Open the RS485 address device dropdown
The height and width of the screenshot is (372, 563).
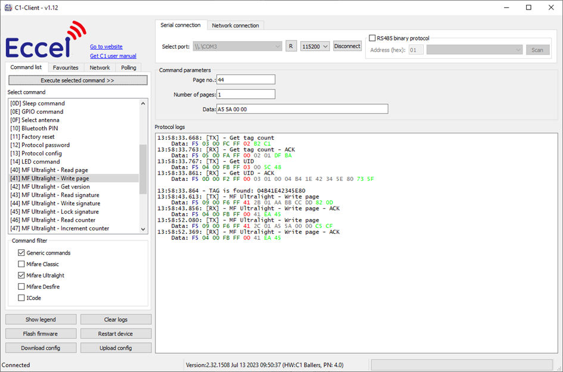[x=474, y=50]
